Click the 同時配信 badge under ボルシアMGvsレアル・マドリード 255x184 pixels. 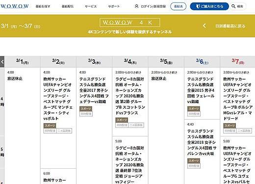click(229, 131)
